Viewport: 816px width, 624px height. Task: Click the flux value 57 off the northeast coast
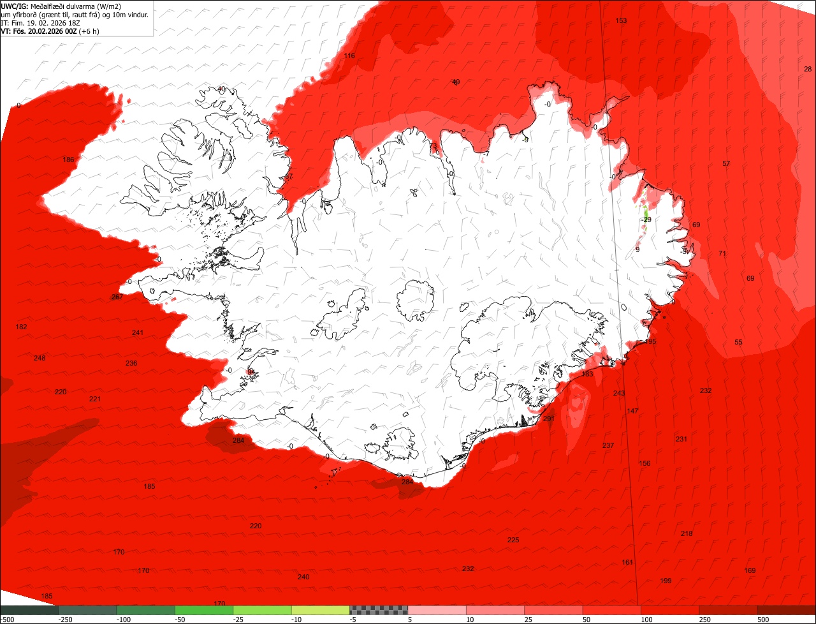point(726,164)
